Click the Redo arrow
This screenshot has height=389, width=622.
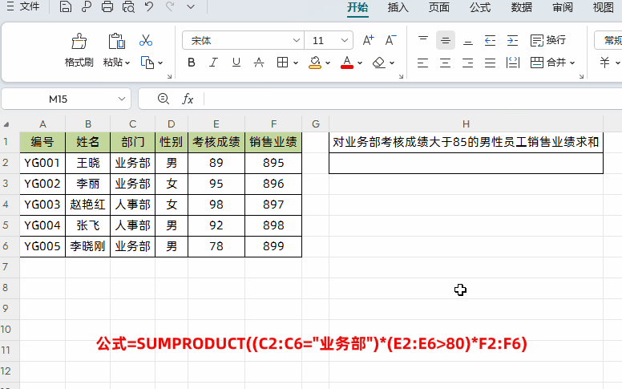coord(170,6)
